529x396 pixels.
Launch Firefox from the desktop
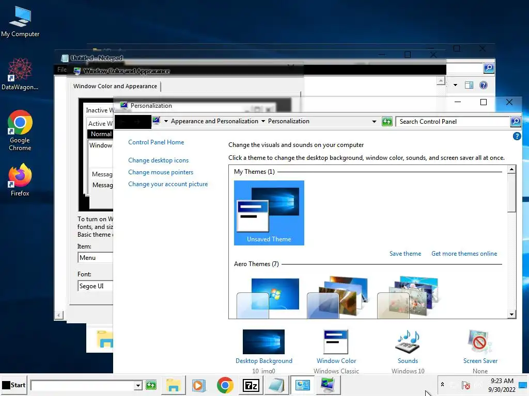(x=20, y=180)
